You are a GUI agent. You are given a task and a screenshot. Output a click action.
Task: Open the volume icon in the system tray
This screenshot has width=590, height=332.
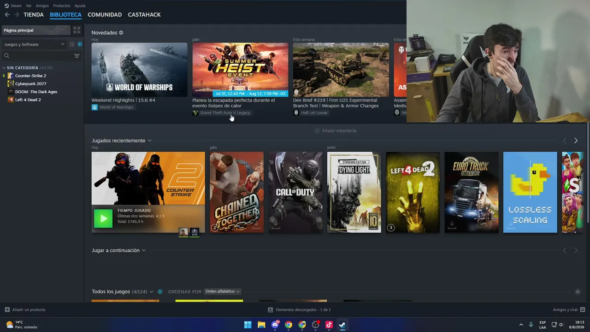(x=561, y=325)
